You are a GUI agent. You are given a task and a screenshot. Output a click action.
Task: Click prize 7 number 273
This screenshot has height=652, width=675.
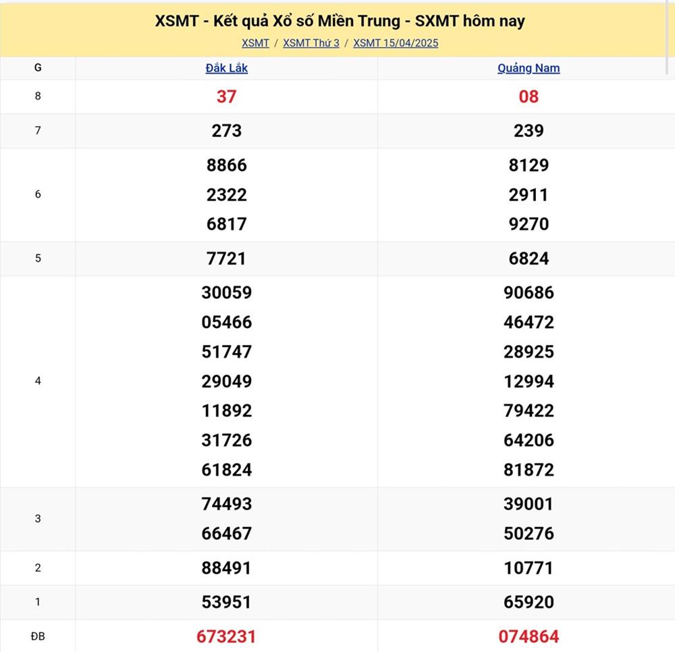pyautogui.click(x=226, y=131)
